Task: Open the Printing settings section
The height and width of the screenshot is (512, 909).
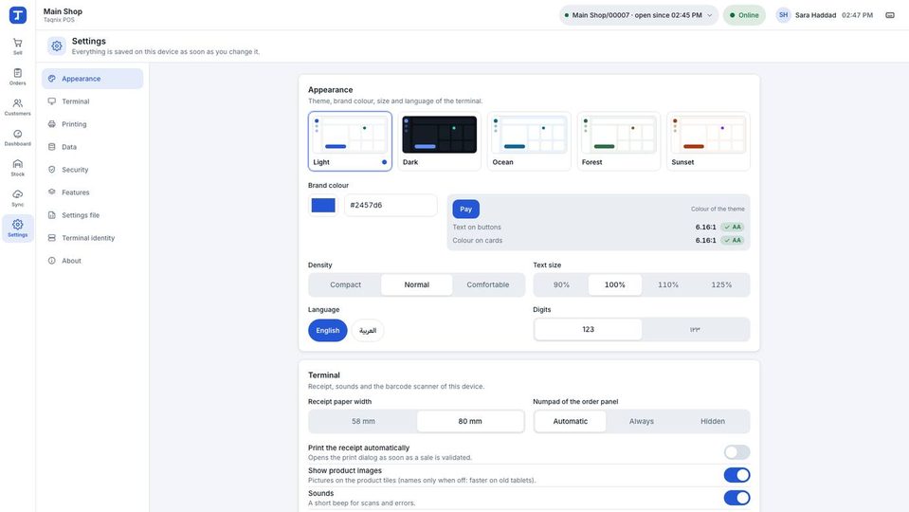Action: coord(92,124)
